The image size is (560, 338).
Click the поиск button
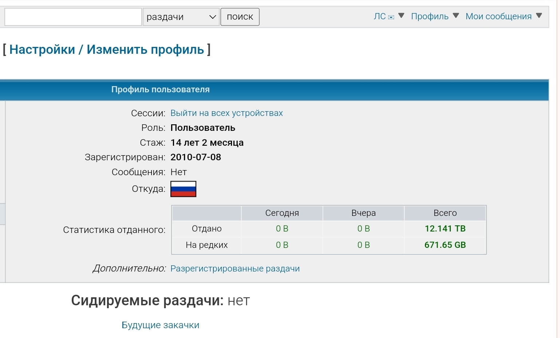240,17
